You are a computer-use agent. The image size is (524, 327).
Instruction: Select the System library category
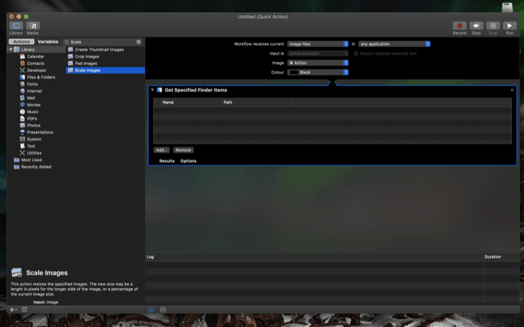pyautogui.click(x=34, y=139)
